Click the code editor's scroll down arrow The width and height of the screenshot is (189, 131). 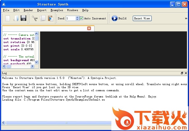coord(37,62)
